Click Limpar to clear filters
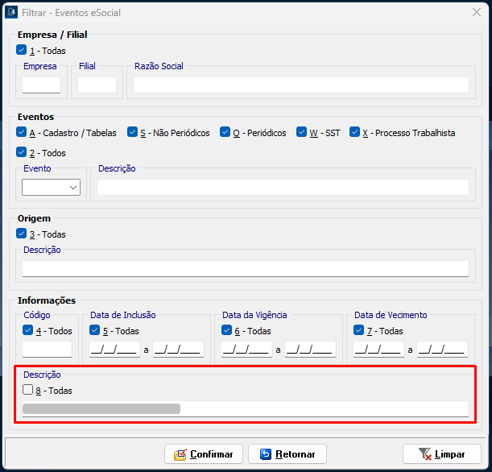Screen dimensions: 492x472 coord(441,454)
